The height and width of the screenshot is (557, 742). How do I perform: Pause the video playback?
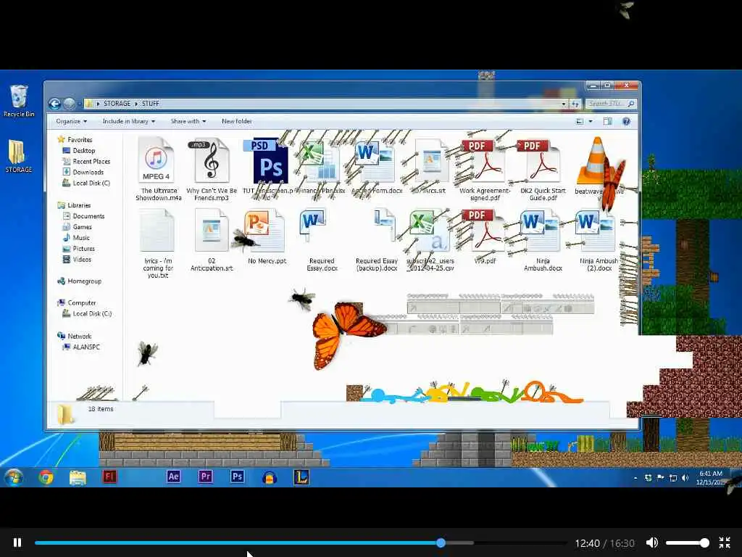click(x=17, y=542)
